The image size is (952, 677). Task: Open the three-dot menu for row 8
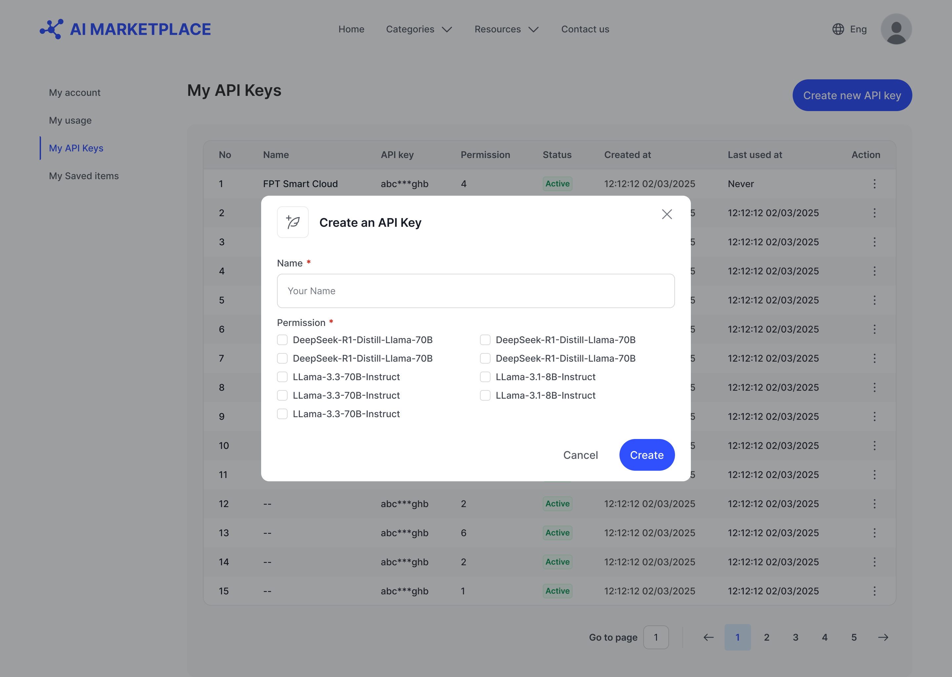point(874,387)
